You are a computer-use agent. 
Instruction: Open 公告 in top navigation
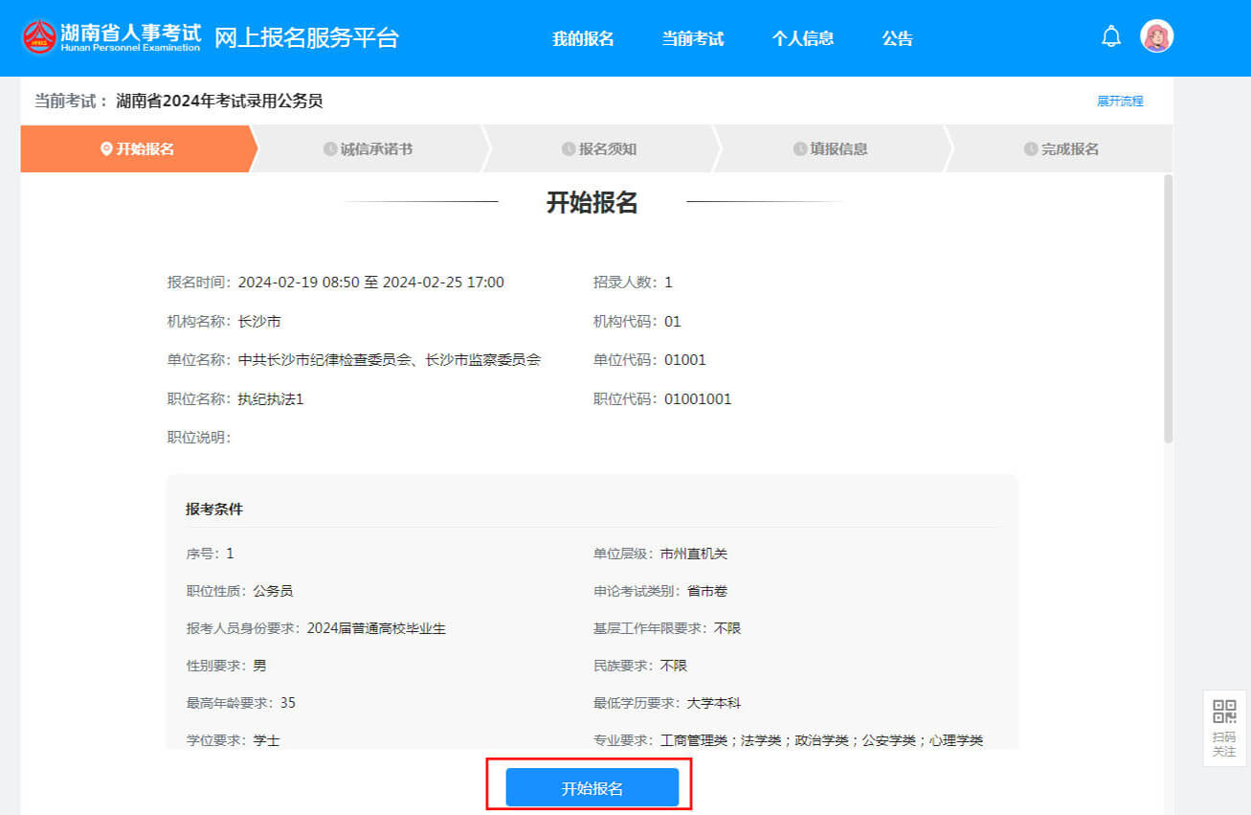coord(898,39)
